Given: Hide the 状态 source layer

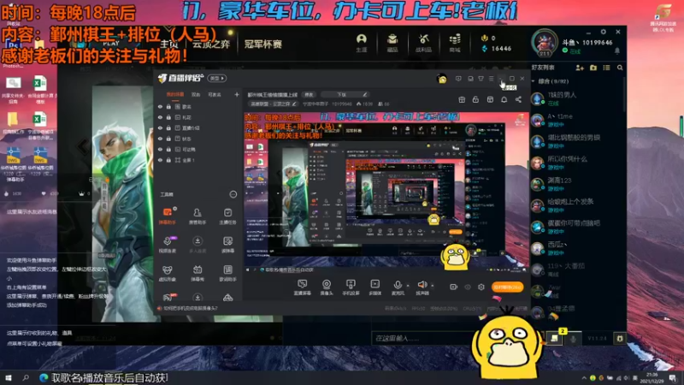Looking at the screenshot, I should click(x=160, y=139).
